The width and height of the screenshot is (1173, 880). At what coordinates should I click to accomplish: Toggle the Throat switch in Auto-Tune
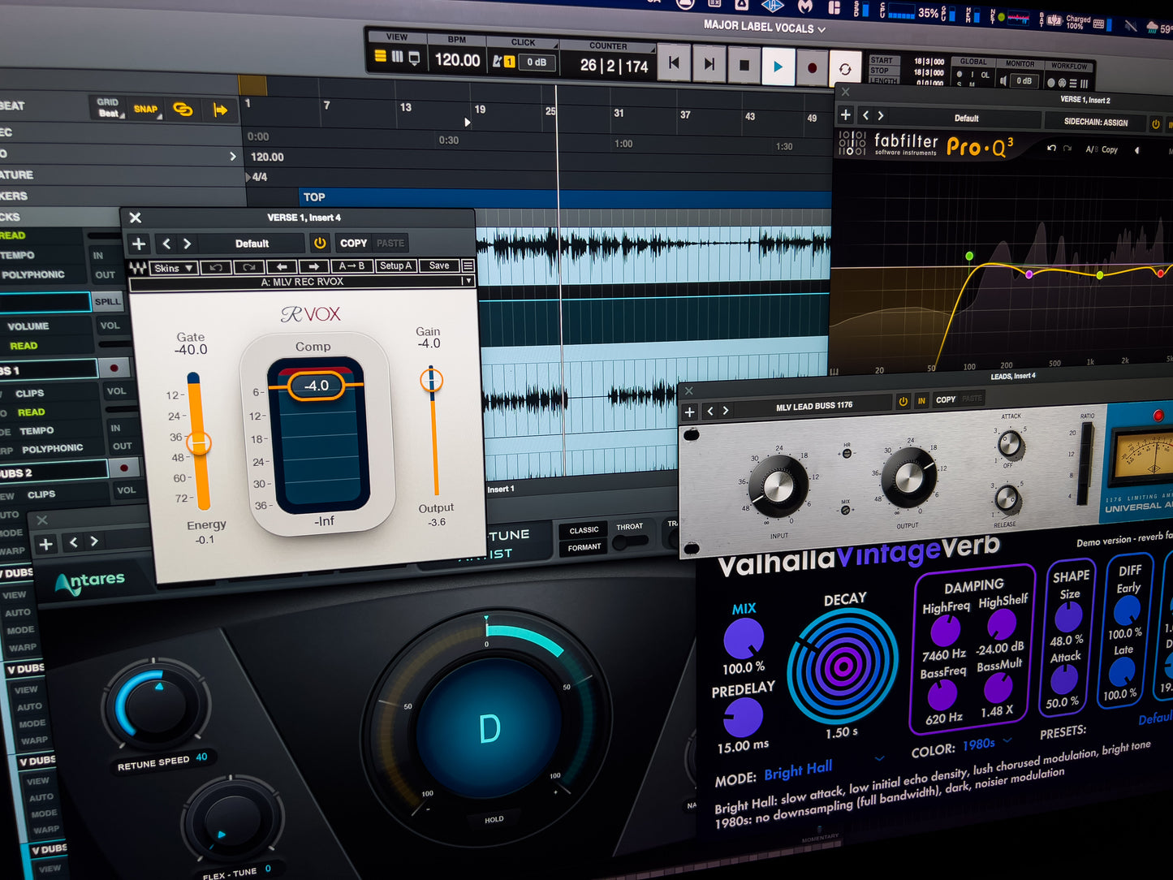click(x=630, y=542)
